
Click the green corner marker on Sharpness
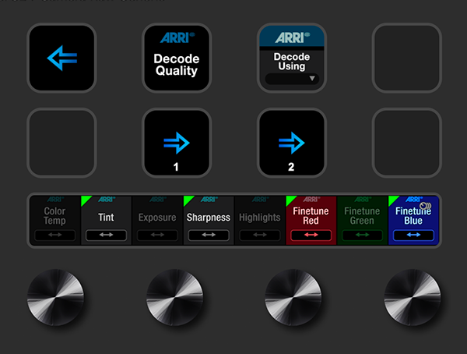pos(188,200)
